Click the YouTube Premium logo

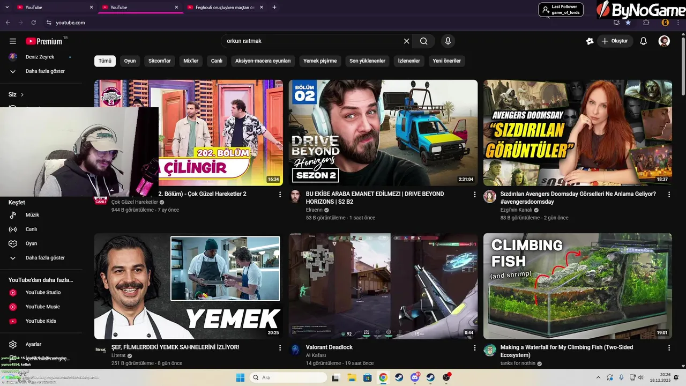coord(44,41)
